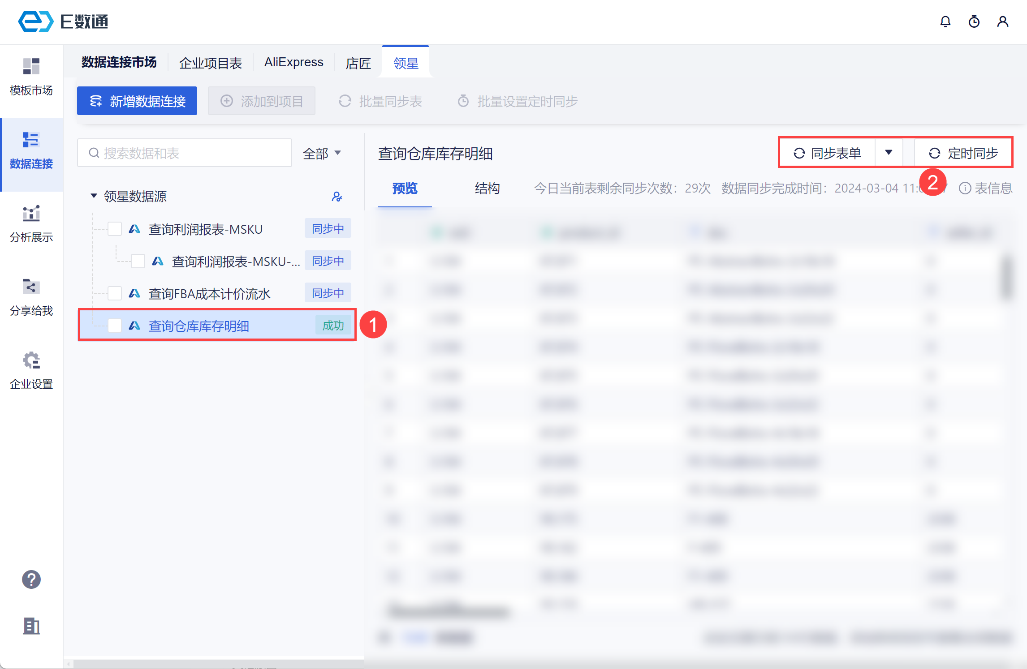Open the user profile icon
1027x669 pixels.
[x=1003, y=21]
